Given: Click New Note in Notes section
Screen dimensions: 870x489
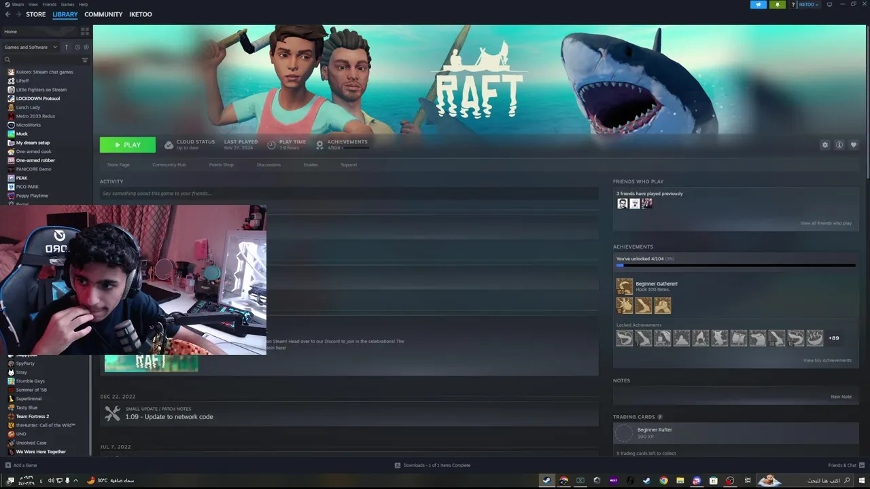Looking at the screenshot, I should pos(841,397).
